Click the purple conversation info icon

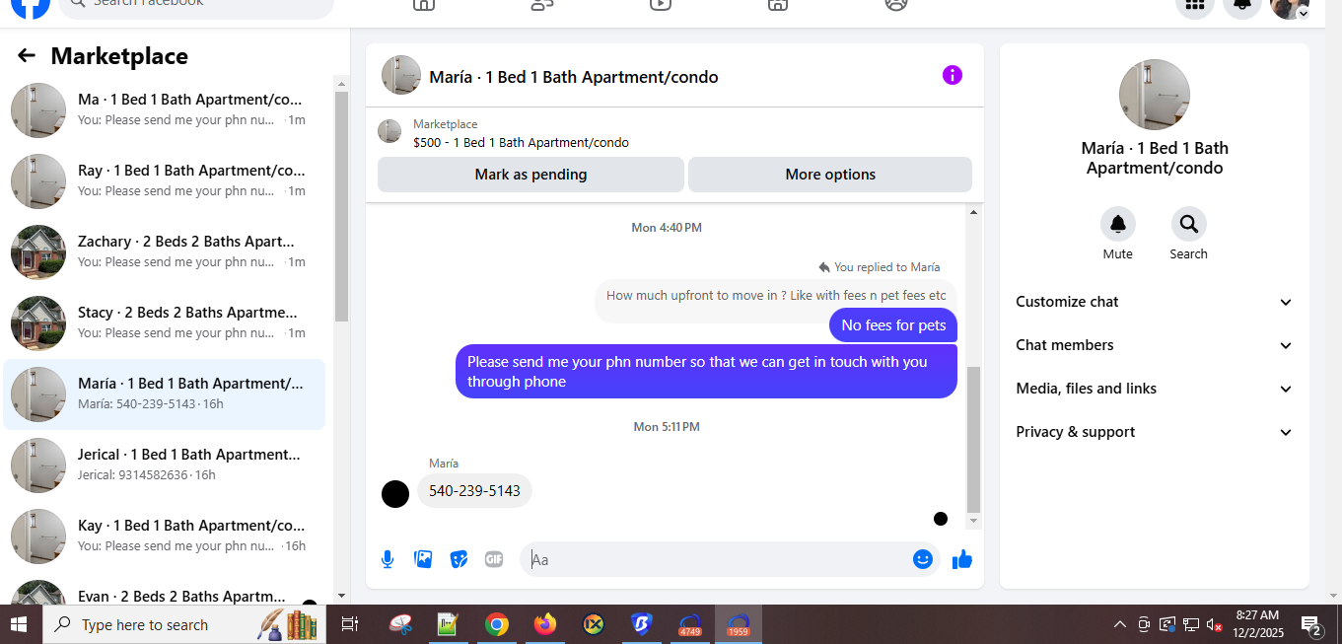click(x=952, y=75)
